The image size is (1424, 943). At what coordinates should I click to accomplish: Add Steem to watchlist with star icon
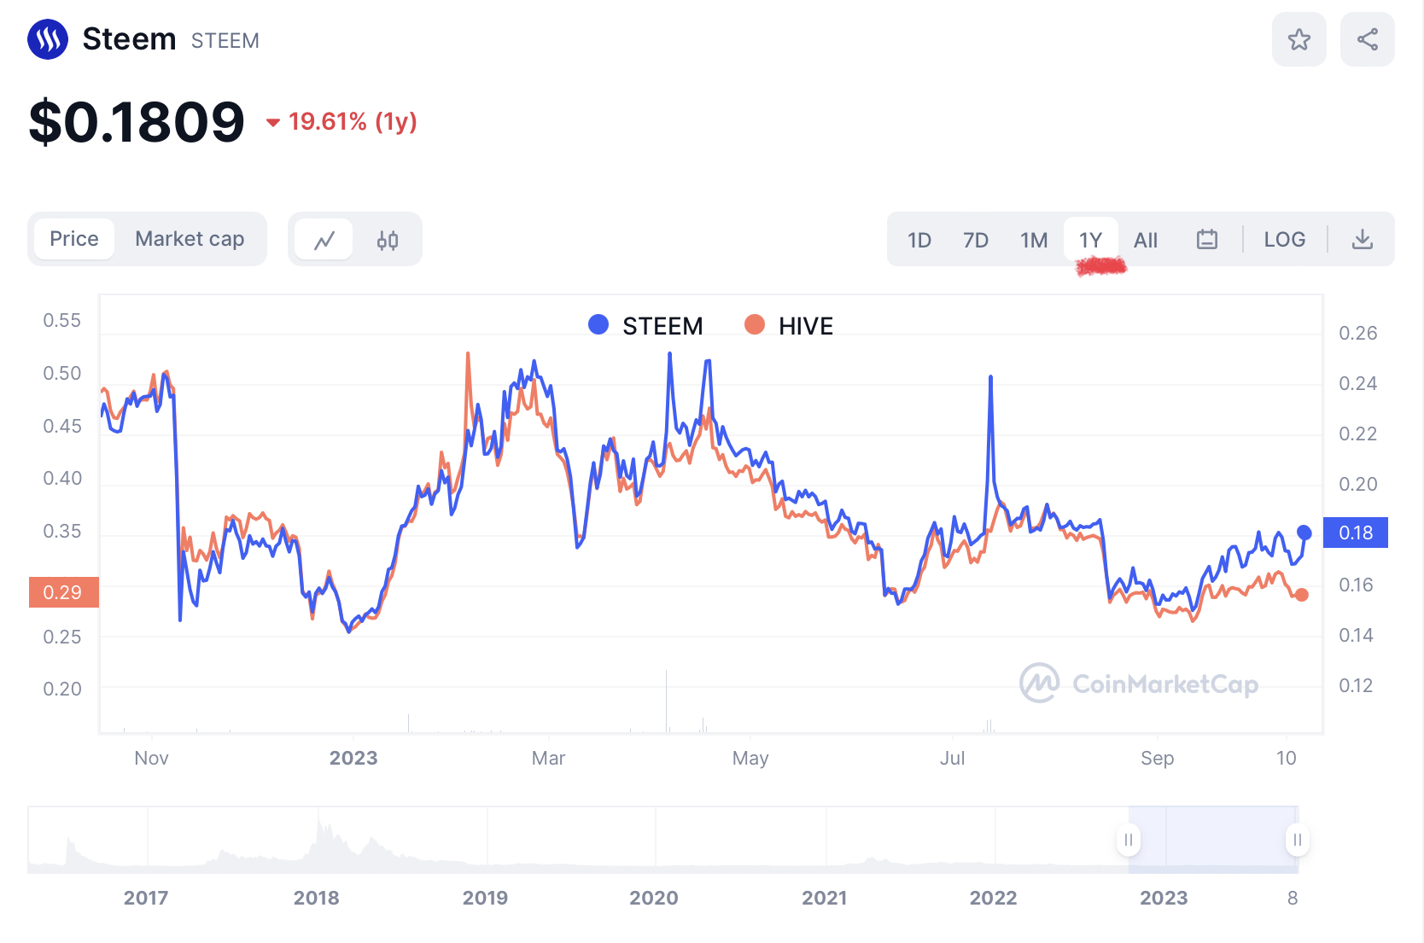pos(1299,39)
